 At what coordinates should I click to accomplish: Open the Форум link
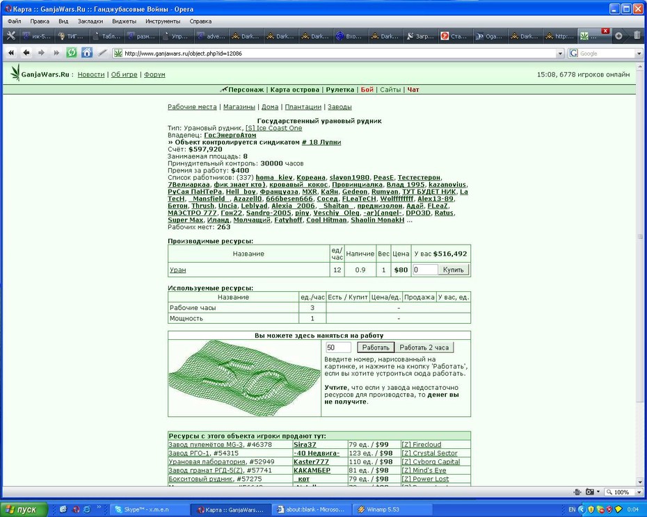click(154, 74)
